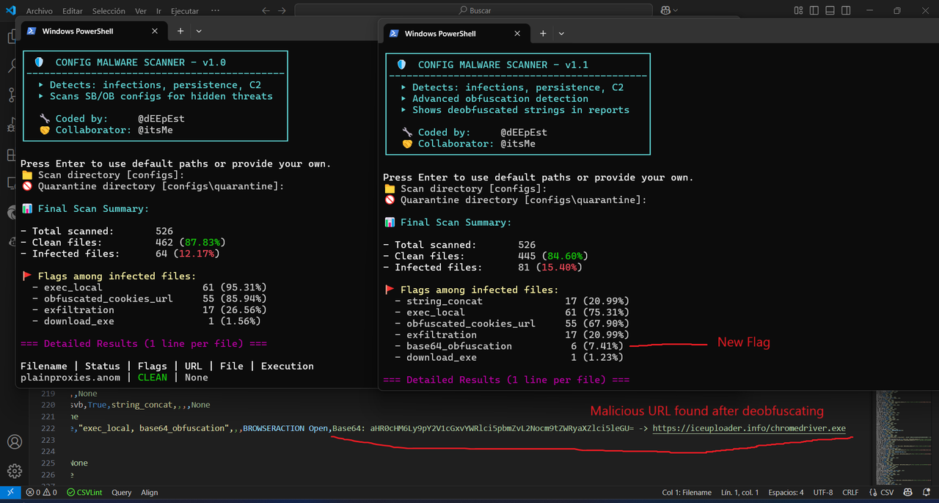Click the base64_obfuscation flag row
The height and width of the screenshot is (503, 939).
tap(509, 346)
